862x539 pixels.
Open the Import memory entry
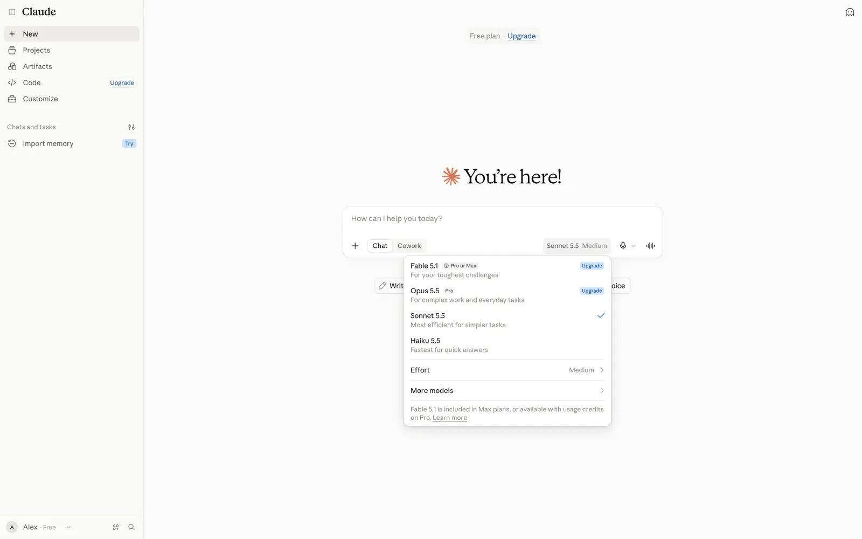72,143
